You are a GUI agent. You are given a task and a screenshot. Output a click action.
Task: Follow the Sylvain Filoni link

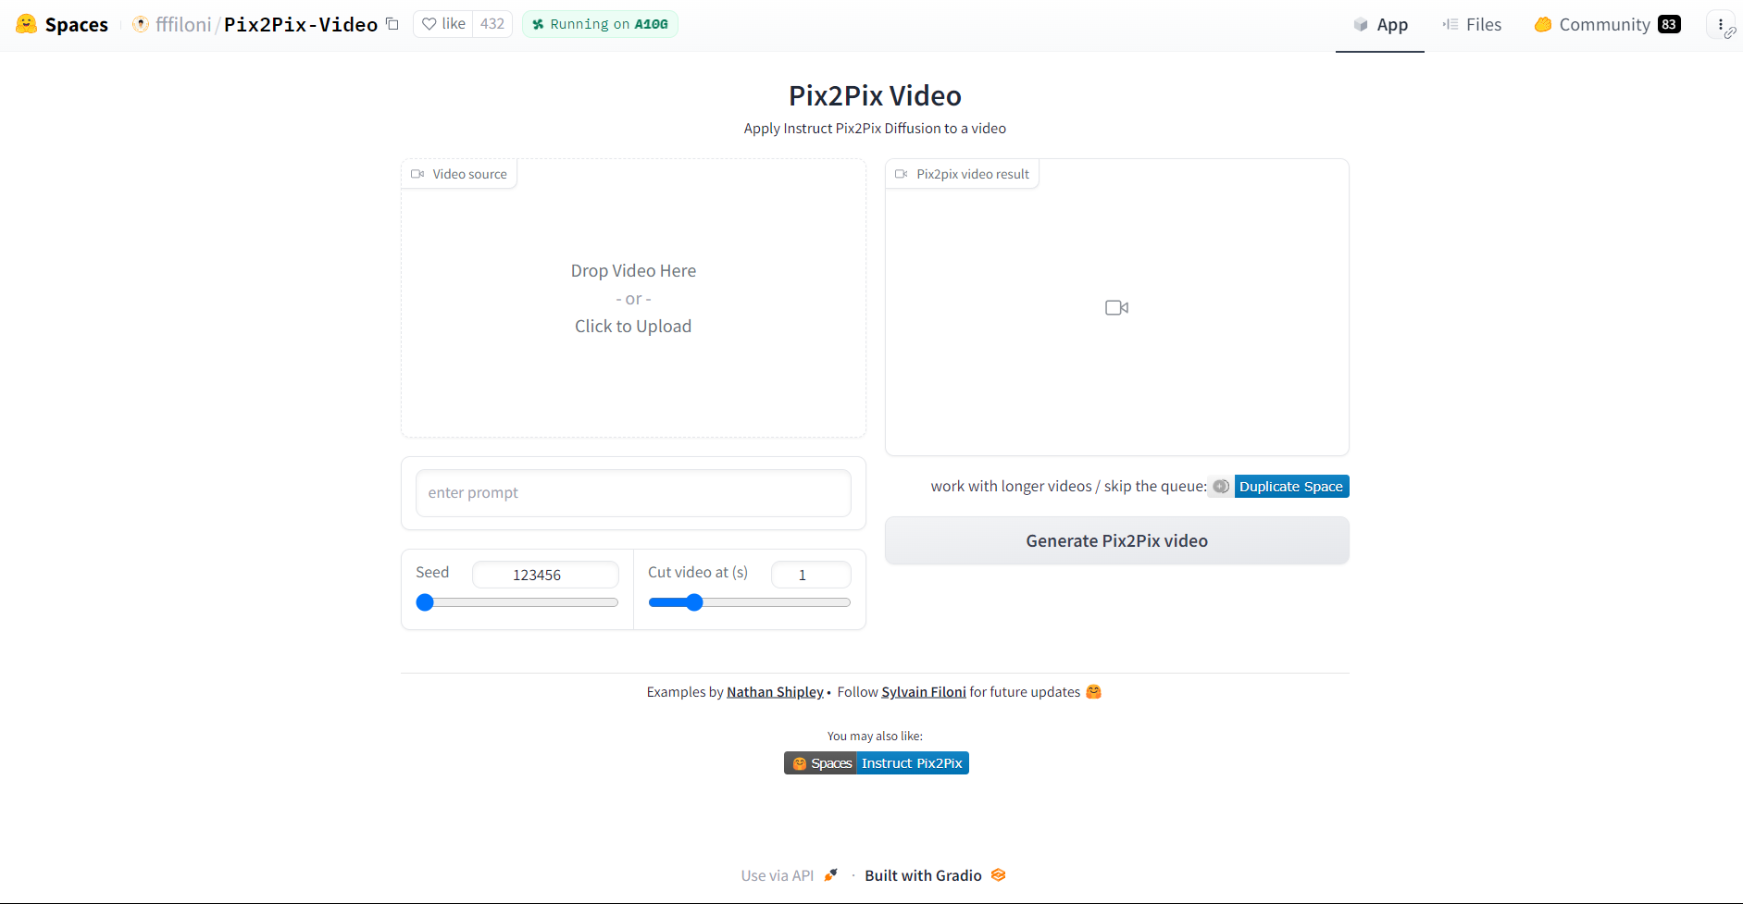(923, 692)
